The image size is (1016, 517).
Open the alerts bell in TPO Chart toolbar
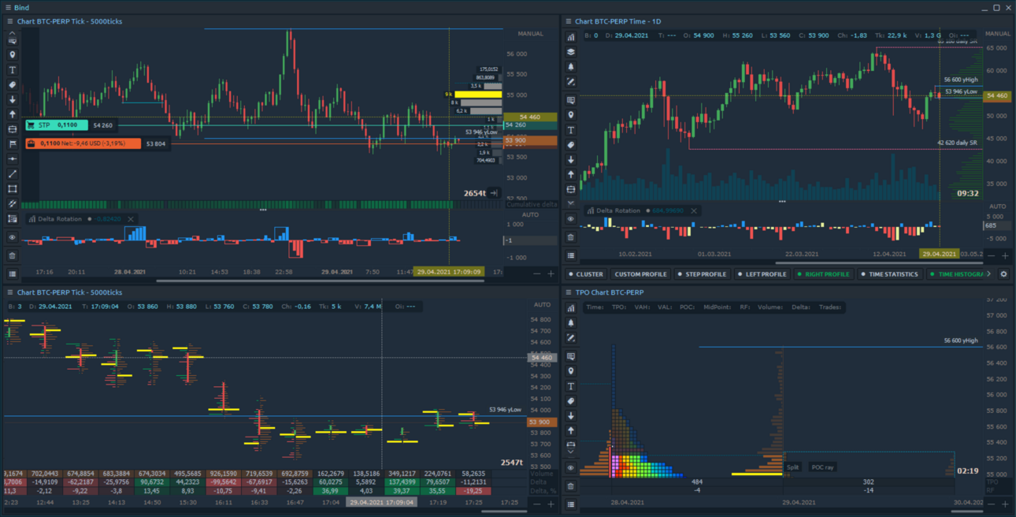(x=571, y=323)
